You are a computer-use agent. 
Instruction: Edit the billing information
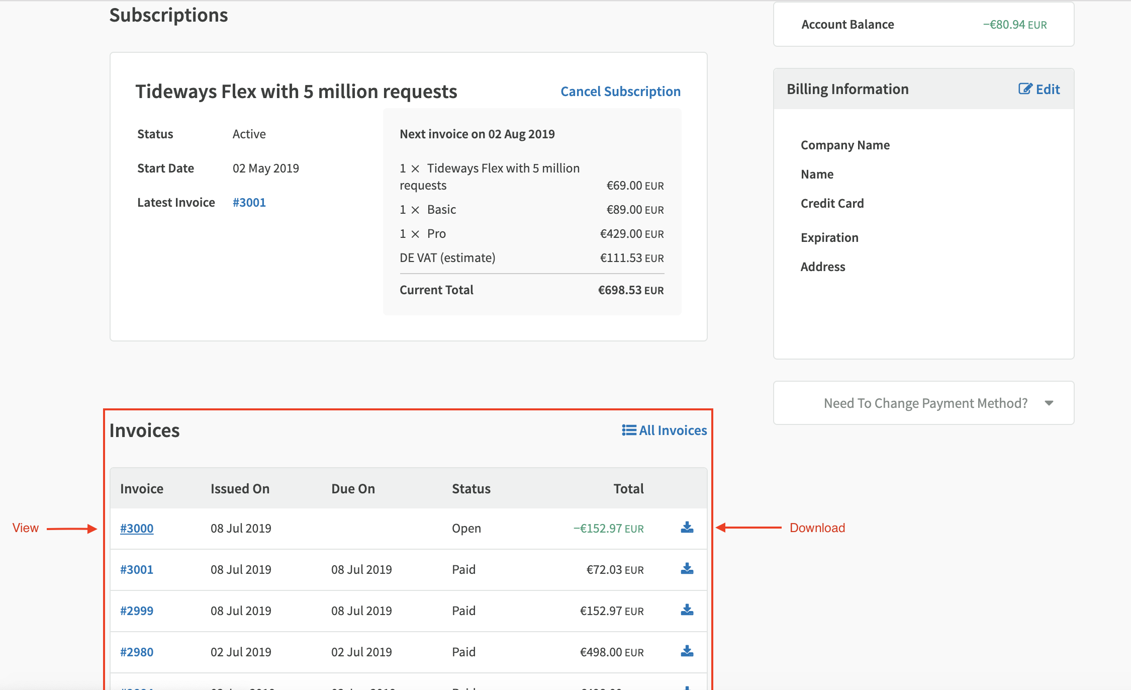tap(1039, 89)
